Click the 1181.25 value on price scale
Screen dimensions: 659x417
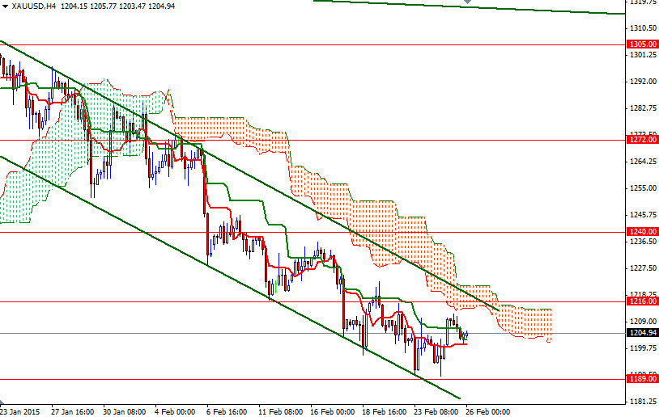[641, 402]
